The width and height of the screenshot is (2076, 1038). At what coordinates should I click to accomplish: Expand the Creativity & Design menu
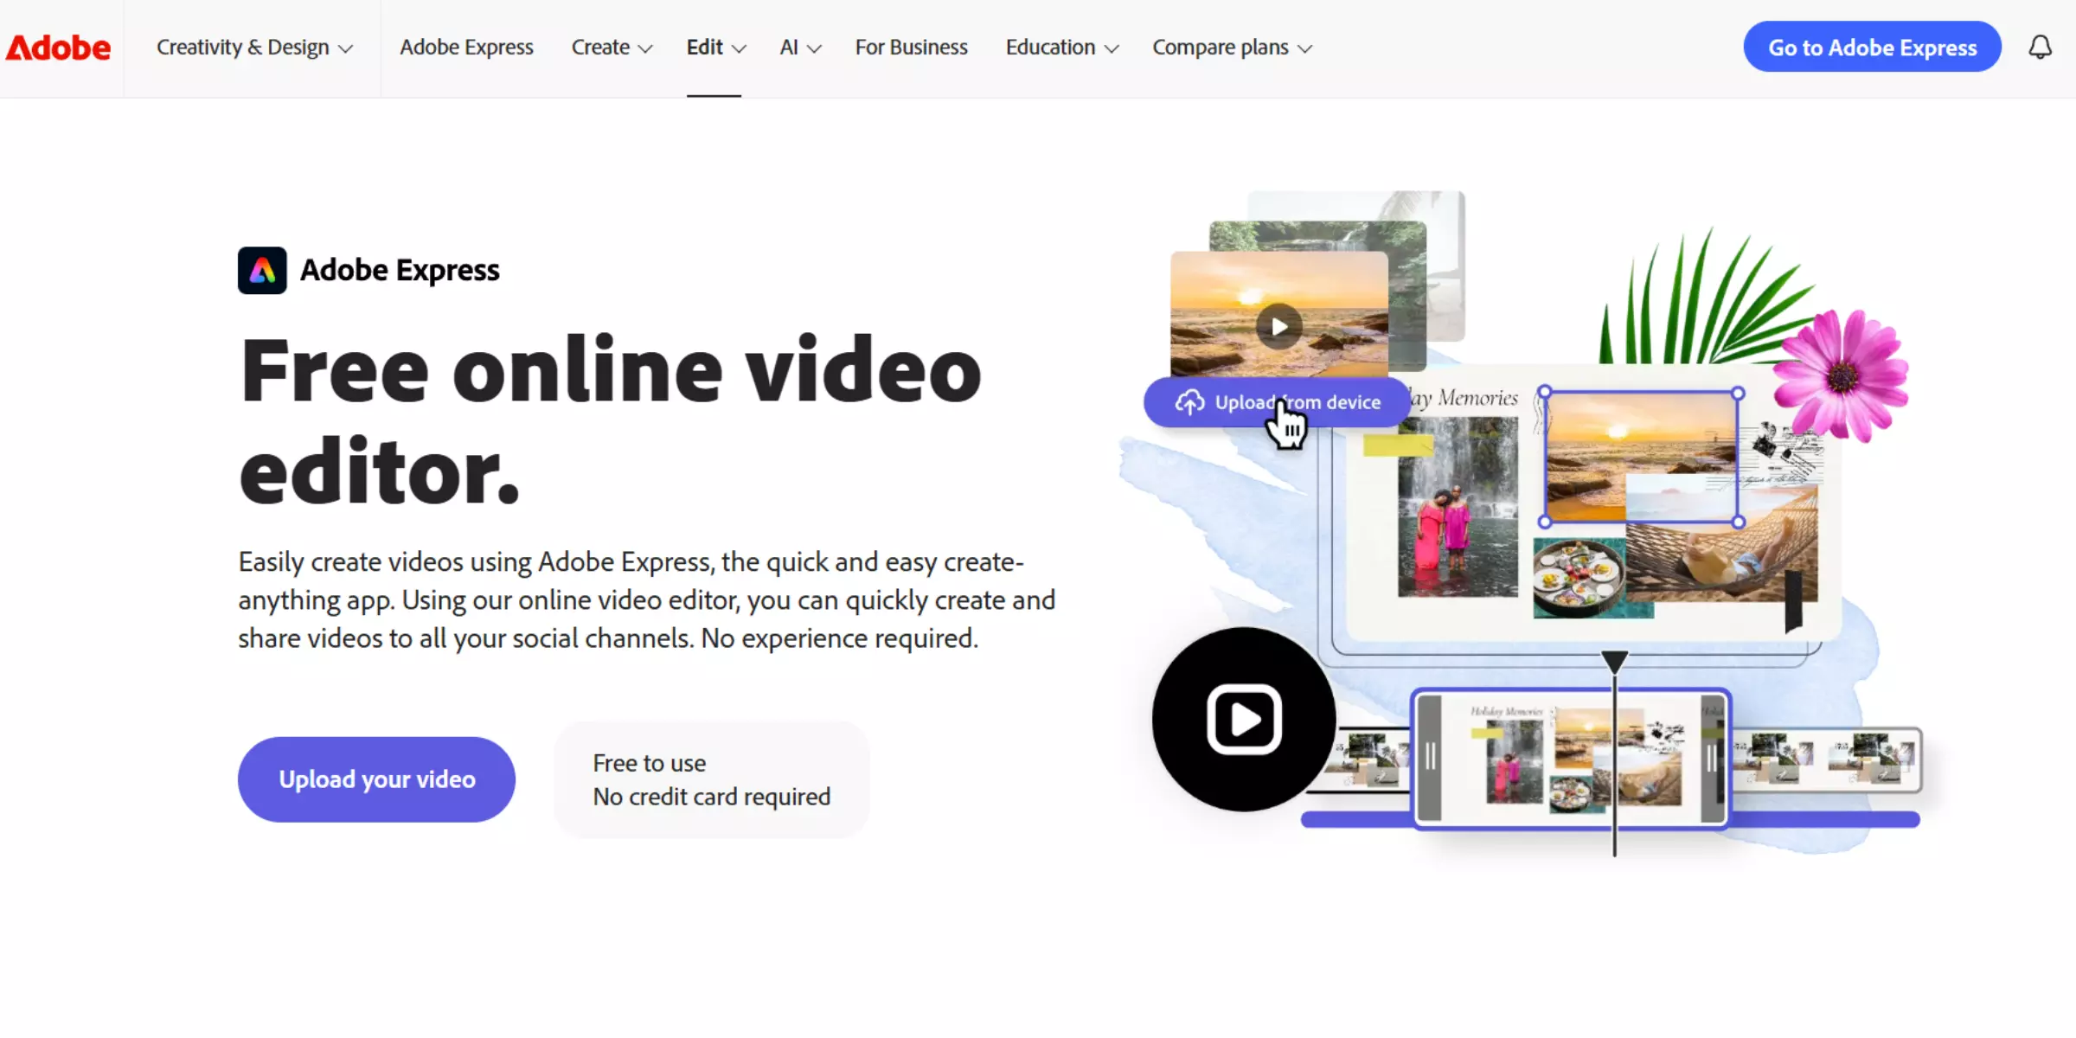pos(254,48)
